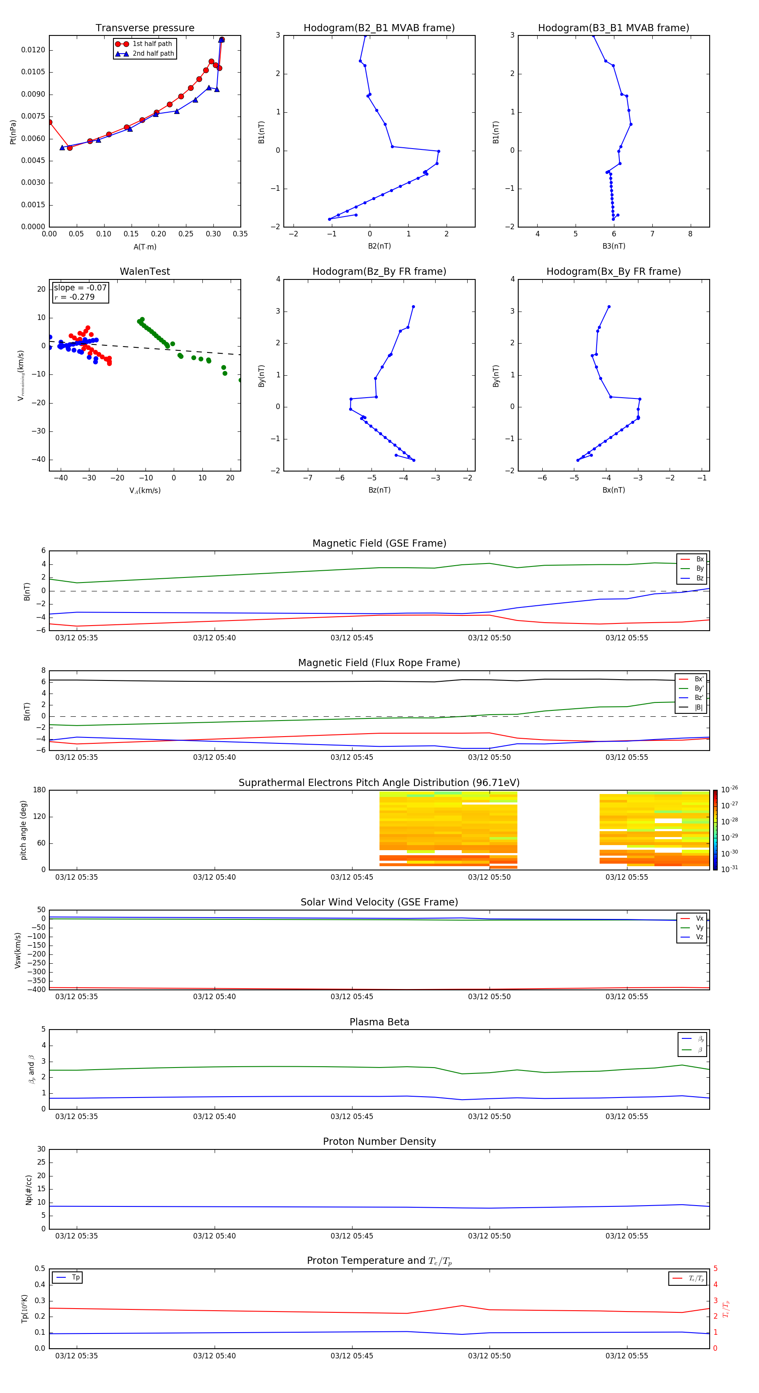Click the |B| legend entry in Flux Rope plot
Image resolution: width=759 pixels, height=1393 pixels.
[691, 708]
